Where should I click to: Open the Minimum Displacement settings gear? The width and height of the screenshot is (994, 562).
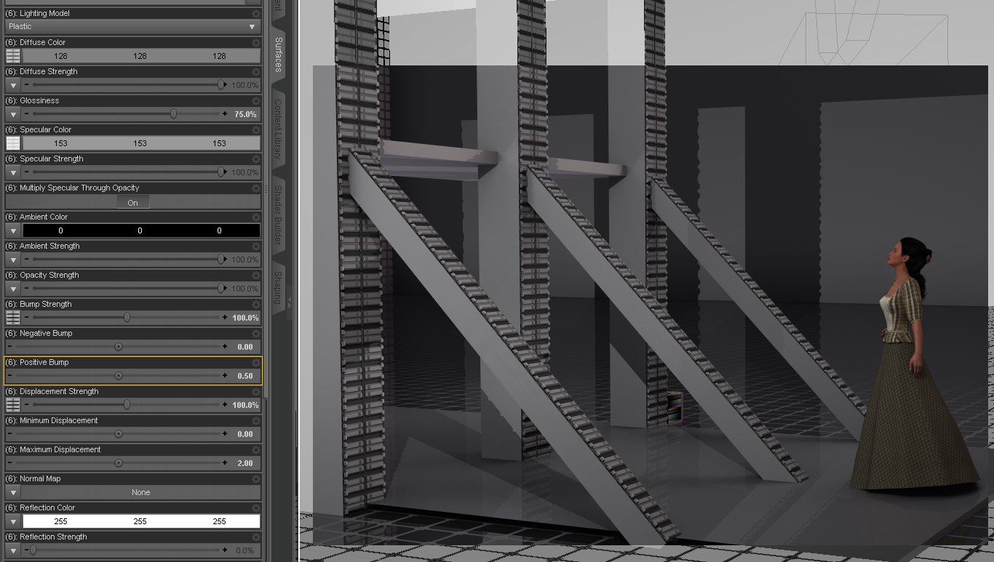tap(255, 420)
